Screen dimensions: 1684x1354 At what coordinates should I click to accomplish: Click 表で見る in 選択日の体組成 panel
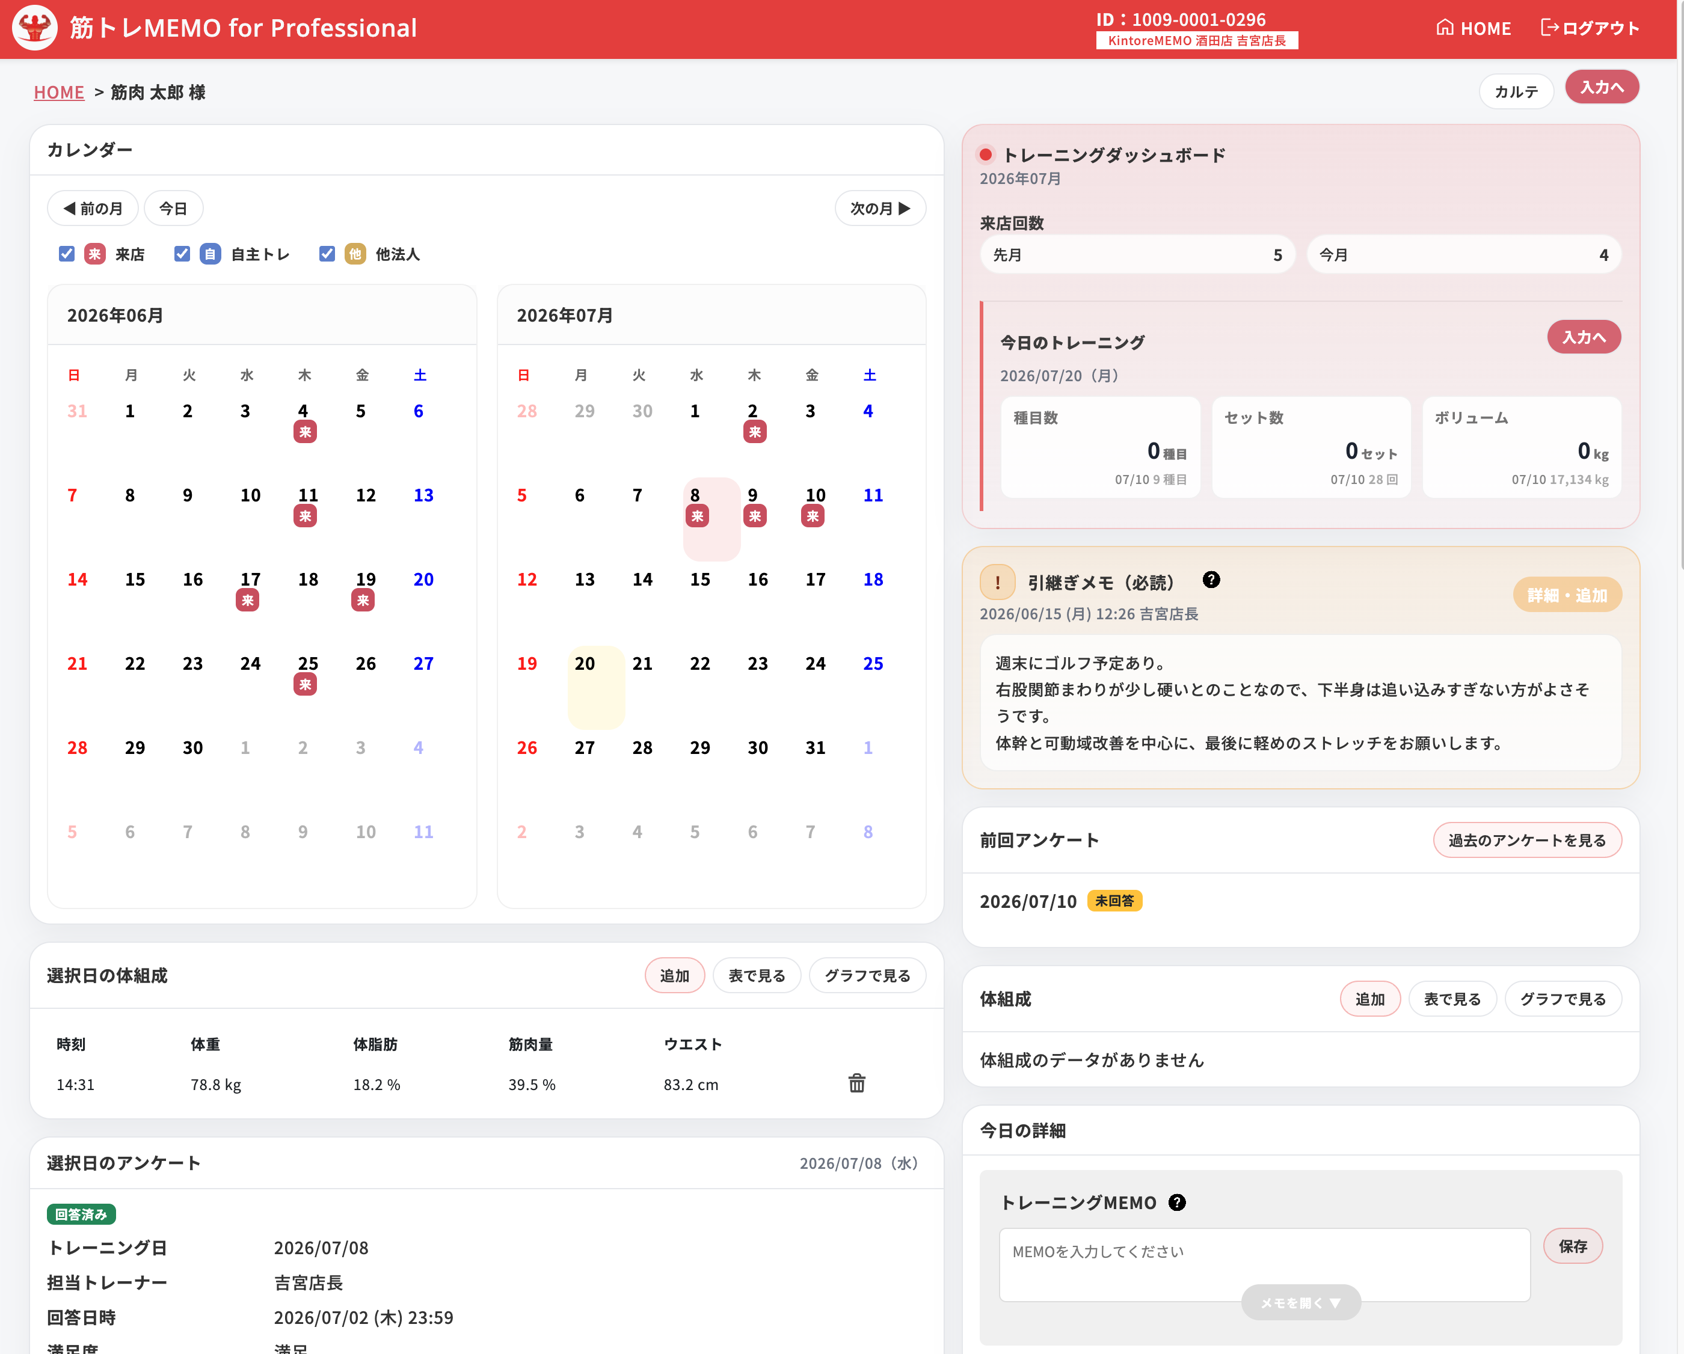(757, 975)
